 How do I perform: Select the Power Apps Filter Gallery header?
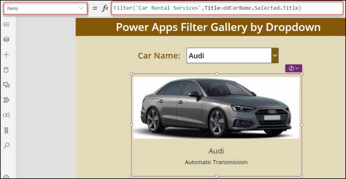(218, 27)
